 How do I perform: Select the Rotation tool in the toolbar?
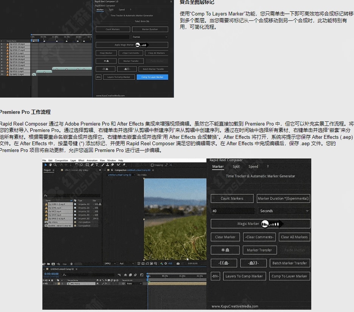[76, 165]
